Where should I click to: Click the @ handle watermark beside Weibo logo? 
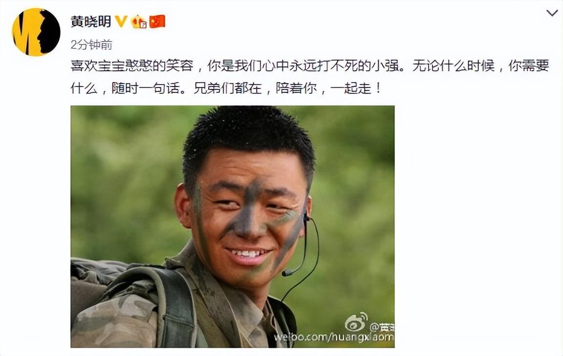point(382,327)
